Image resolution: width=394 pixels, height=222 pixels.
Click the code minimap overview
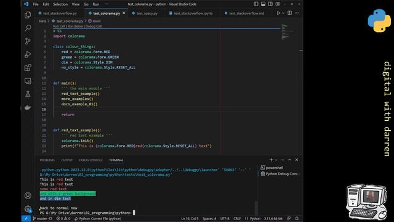click(287, 31)
